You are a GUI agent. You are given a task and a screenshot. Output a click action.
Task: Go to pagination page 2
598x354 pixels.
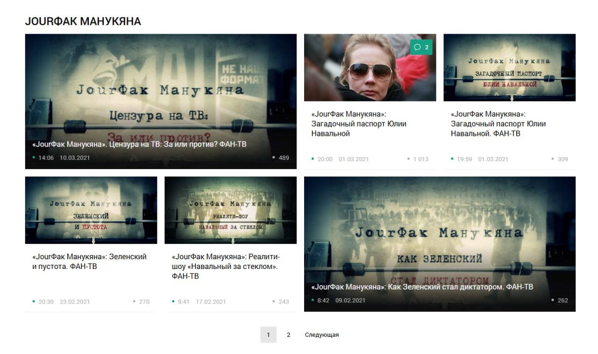pos(289,335)
